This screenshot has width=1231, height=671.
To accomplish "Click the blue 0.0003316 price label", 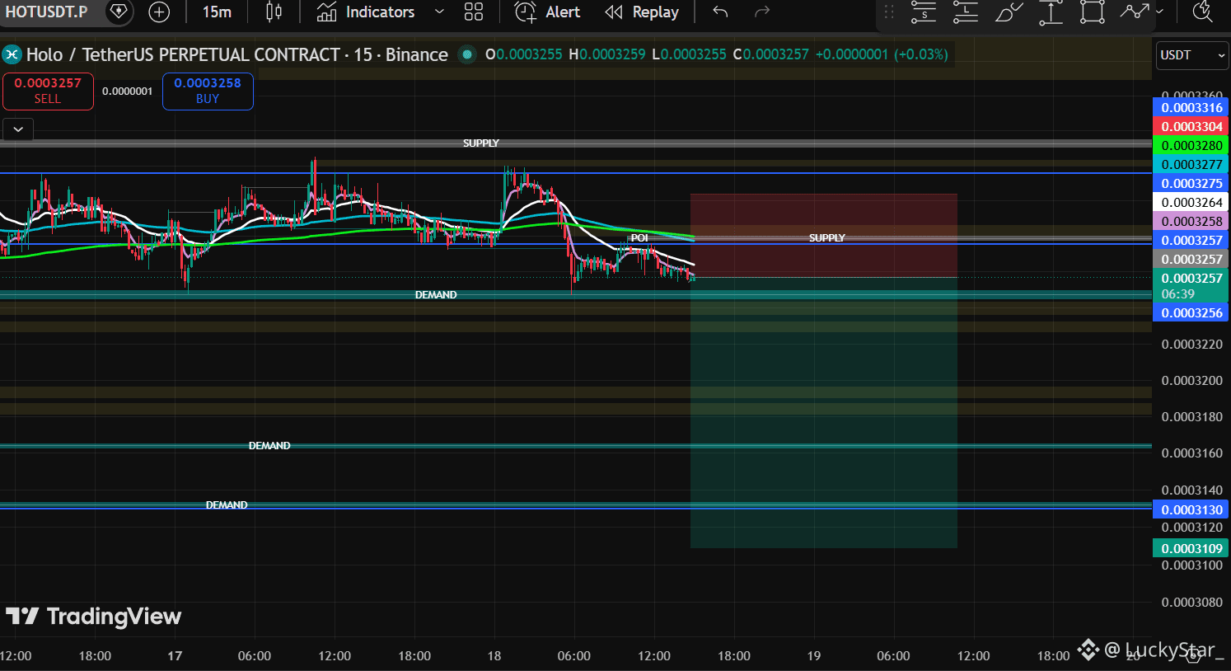I will [x=1191, y=108].
